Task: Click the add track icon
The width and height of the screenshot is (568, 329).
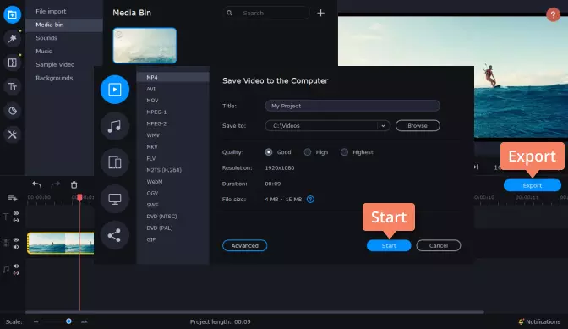Action: 13,197
